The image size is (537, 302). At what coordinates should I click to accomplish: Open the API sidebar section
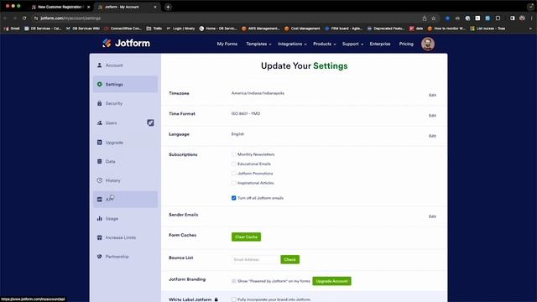(x=125, y=200)
